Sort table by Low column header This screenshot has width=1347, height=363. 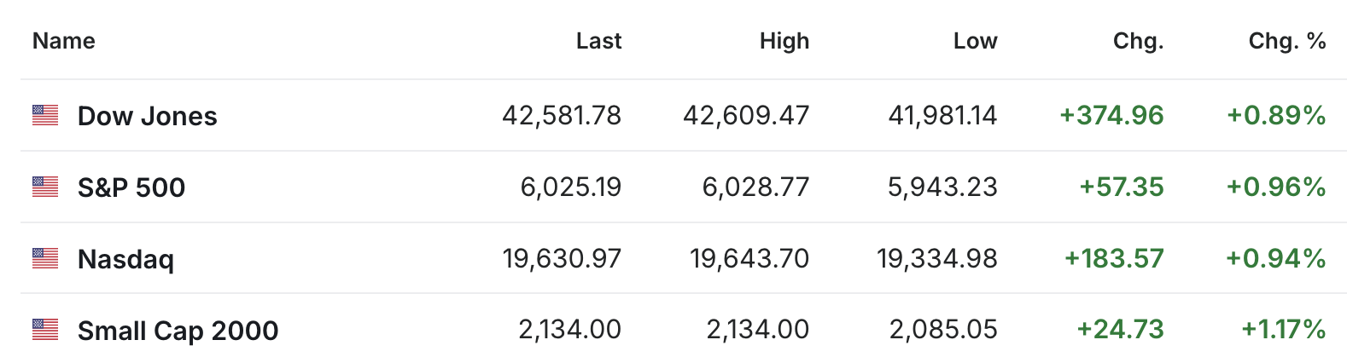pyautogui.click(x=975, y=41)
